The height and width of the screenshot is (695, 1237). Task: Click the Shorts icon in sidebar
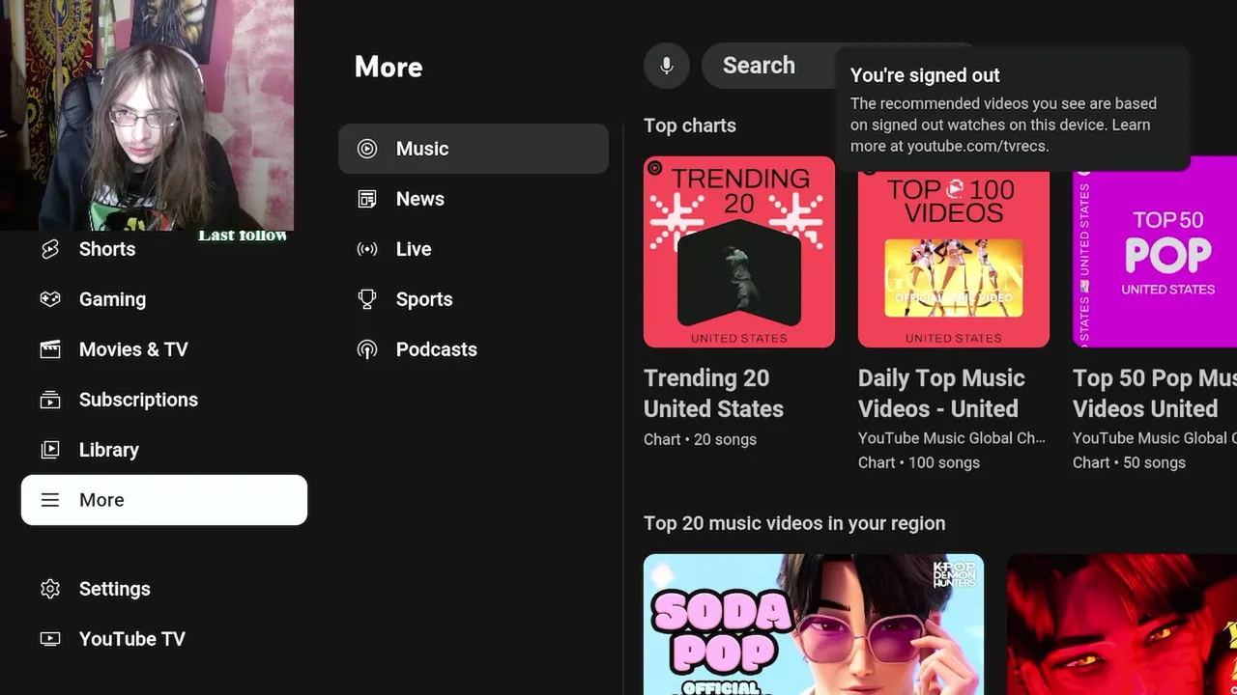[50, 249]
